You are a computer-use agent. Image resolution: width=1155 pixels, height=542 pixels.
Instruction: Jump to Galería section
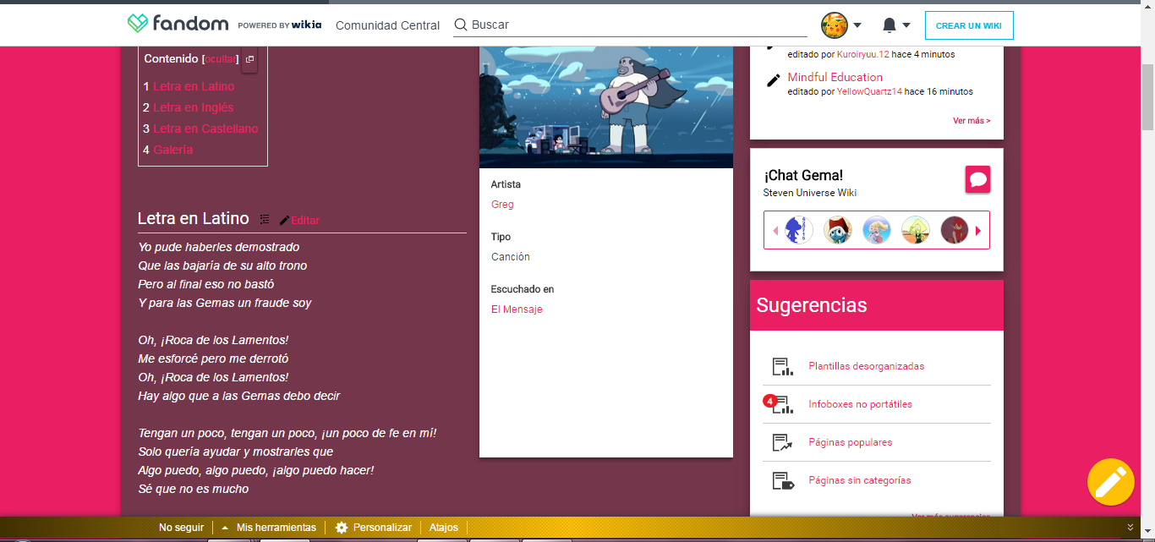[x=172, y=150]
